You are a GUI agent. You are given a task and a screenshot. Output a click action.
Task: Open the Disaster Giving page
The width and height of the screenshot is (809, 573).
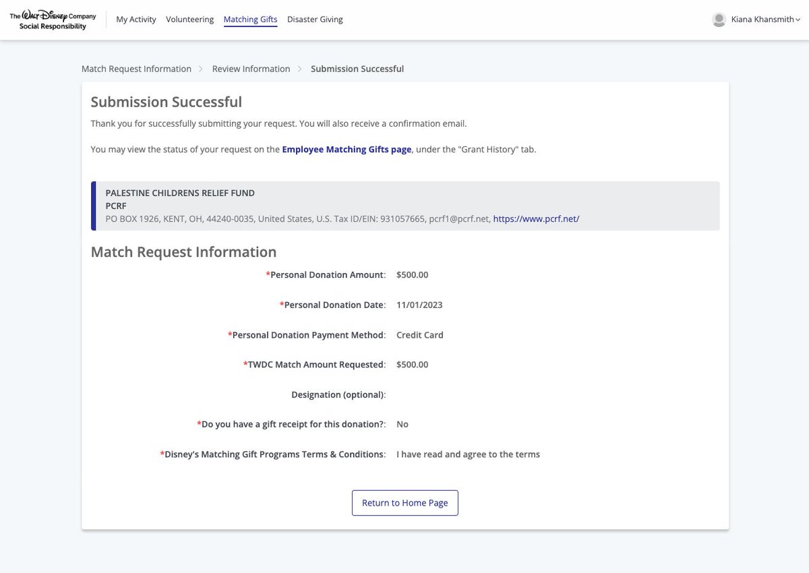point(315,20)
